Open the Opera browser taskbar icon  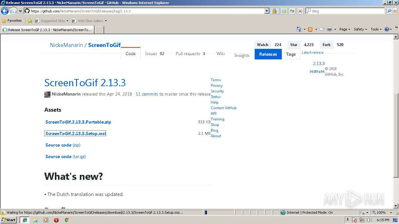point(56,220)
